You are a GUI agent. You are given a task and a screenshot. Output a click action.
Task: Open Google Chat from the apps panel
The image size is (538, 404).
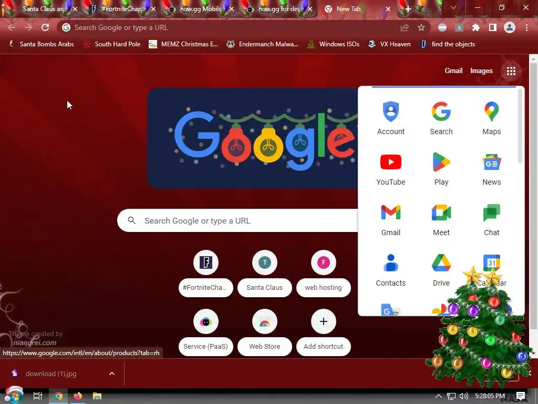tap(491, 219)
